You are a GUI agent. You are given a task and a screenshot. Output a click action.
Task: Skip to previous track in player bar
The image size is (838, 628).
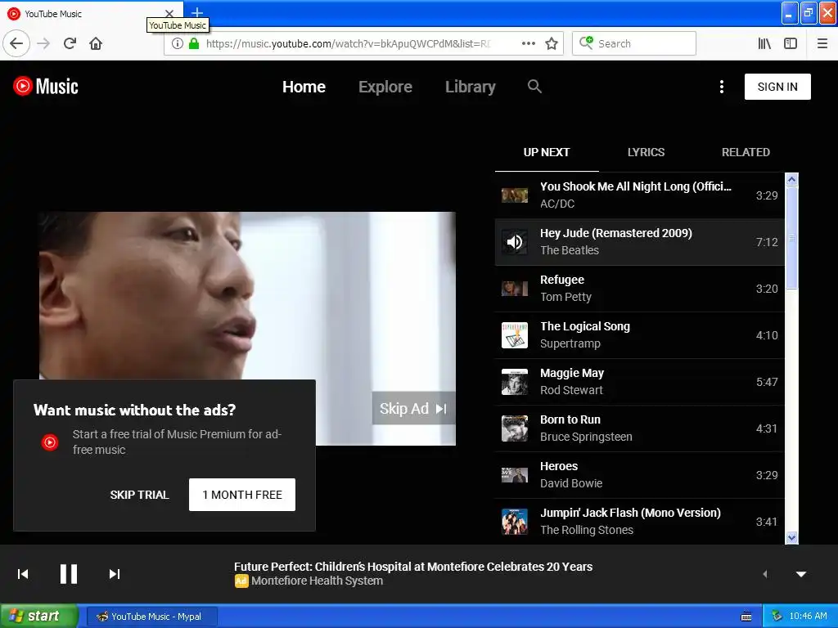click(x=23, y=574)
